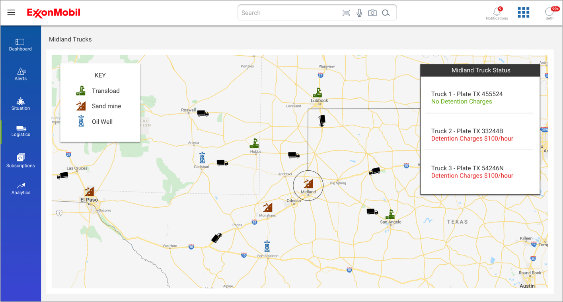Image resolution: width=563 pixels, height=302 pixels.
Task: Click the Austin label on map
Action: click(x=527, y=286)
